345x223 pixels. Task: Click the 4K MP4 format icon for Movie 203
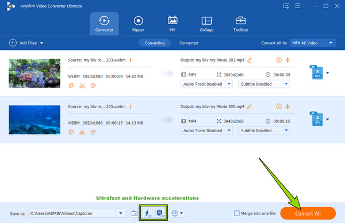click(317, 72)
